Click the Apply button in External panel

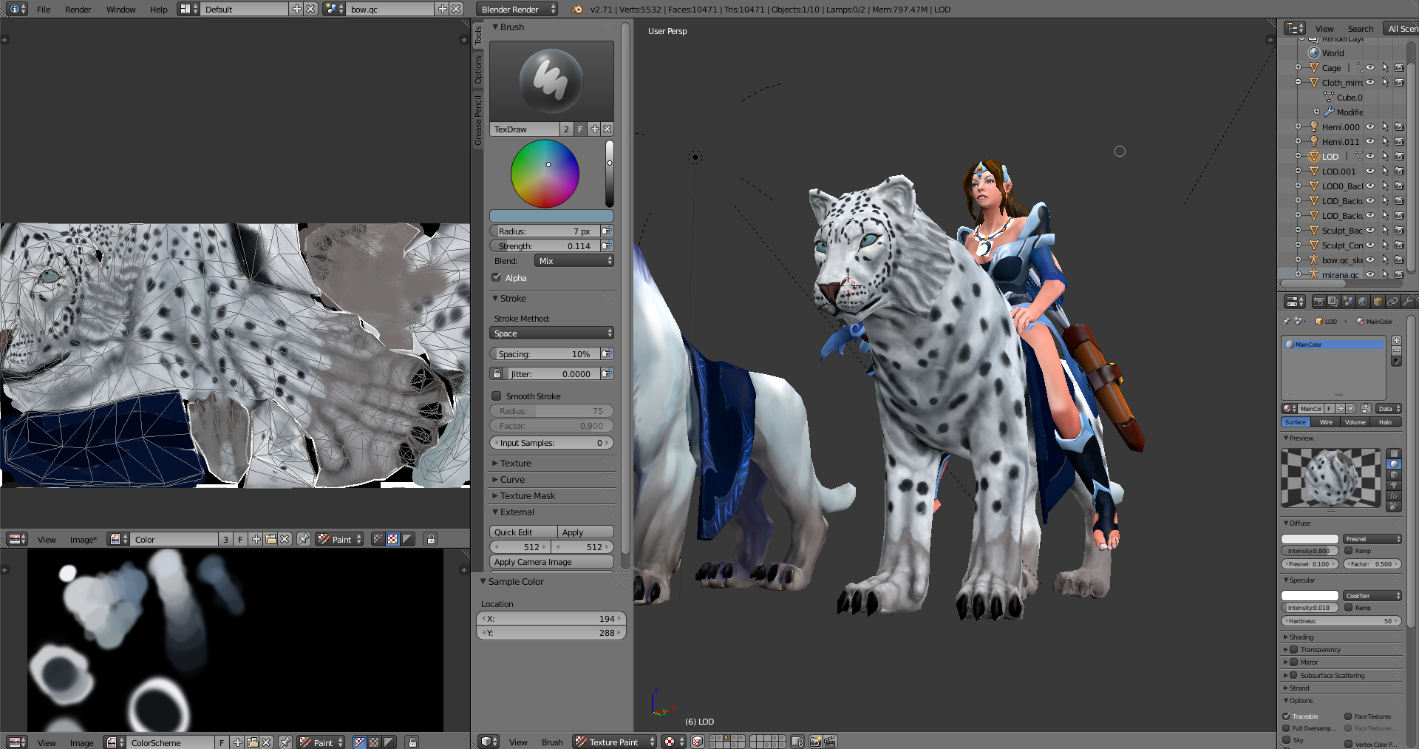point(586,532)
